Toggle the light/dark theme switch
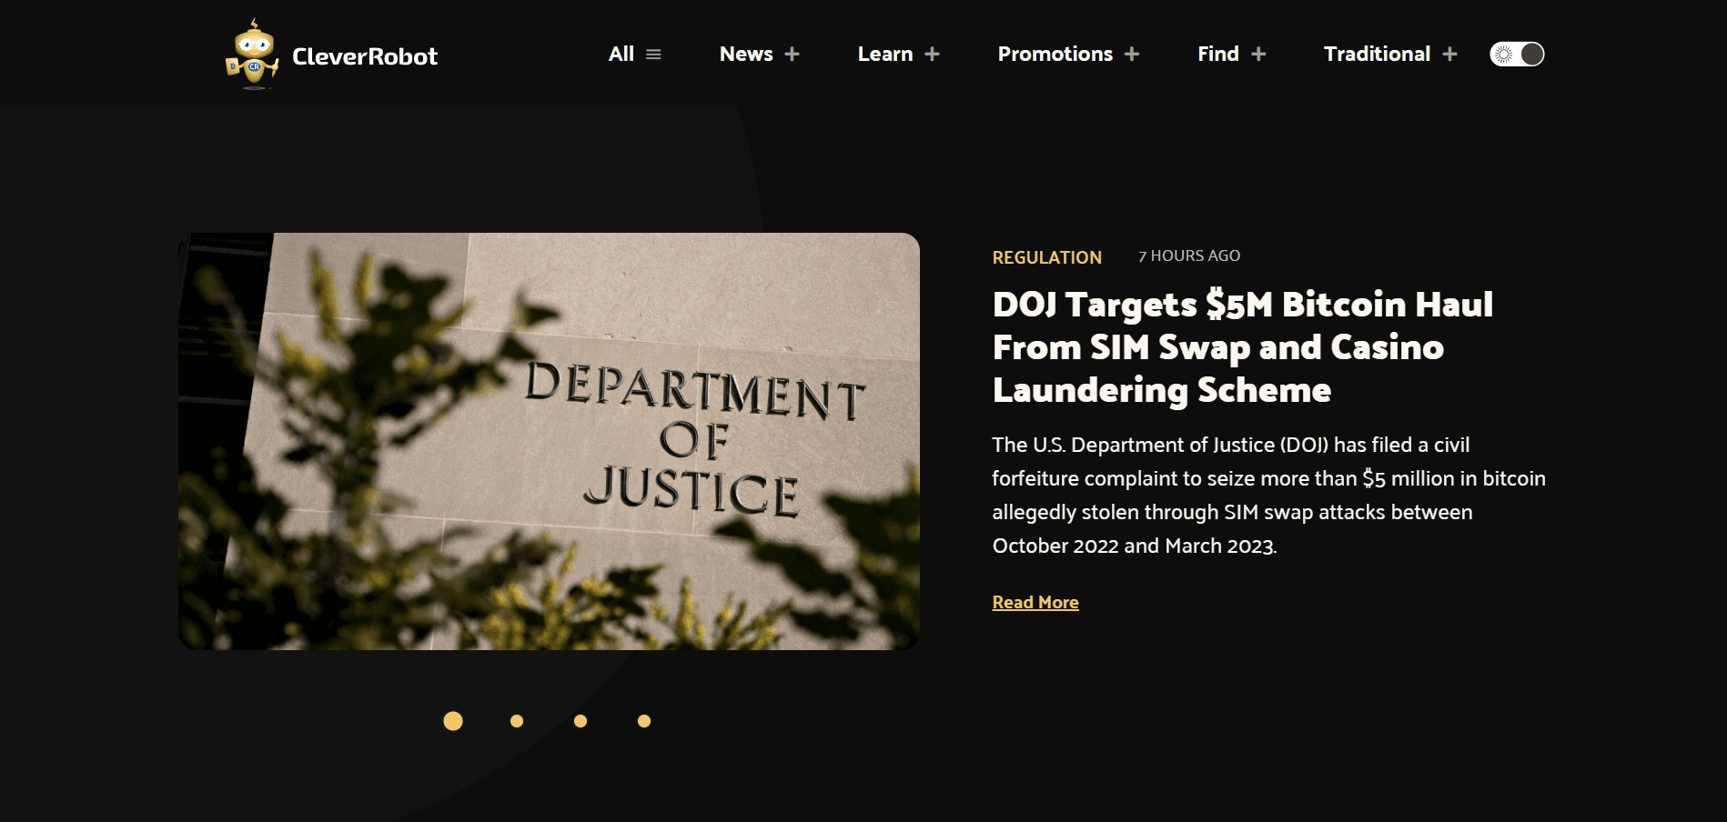The height and width of the screenshot is (822, 1727). point(1517,54)
